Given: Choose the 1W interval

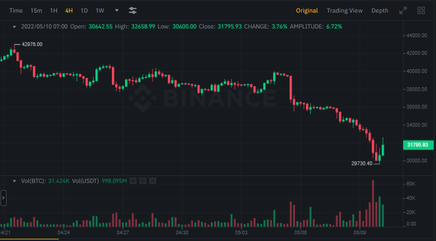Looking at the screenshot, I should point(100,10).
